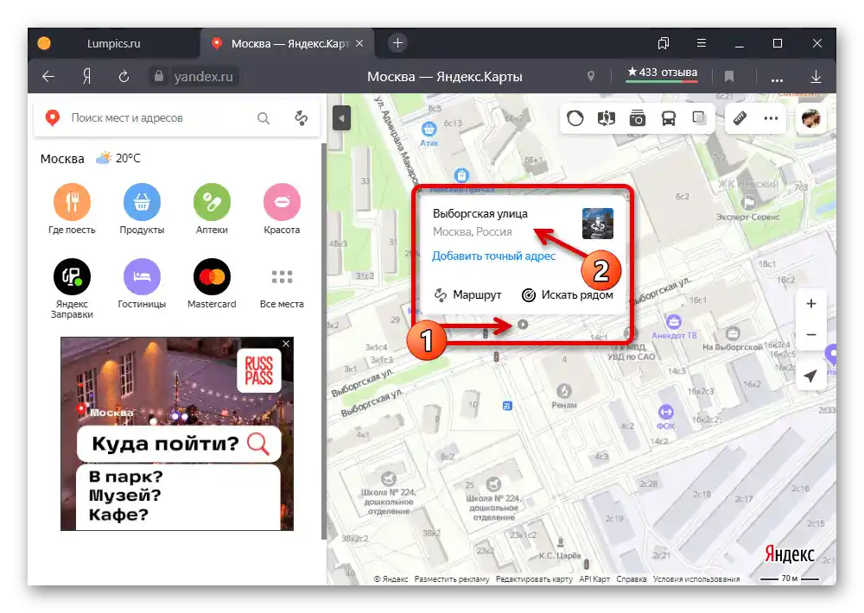Click the lock icon beside yandex.ru
This screenshot has height=613, width=864.
click(159, 76)
